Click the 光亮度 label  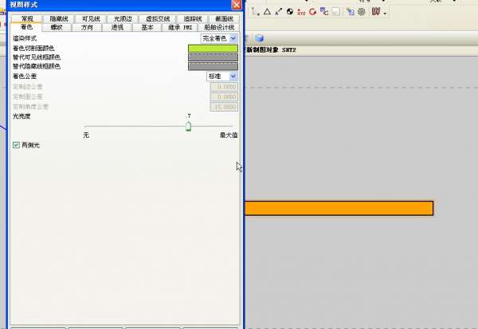click(x=22, y=116)
